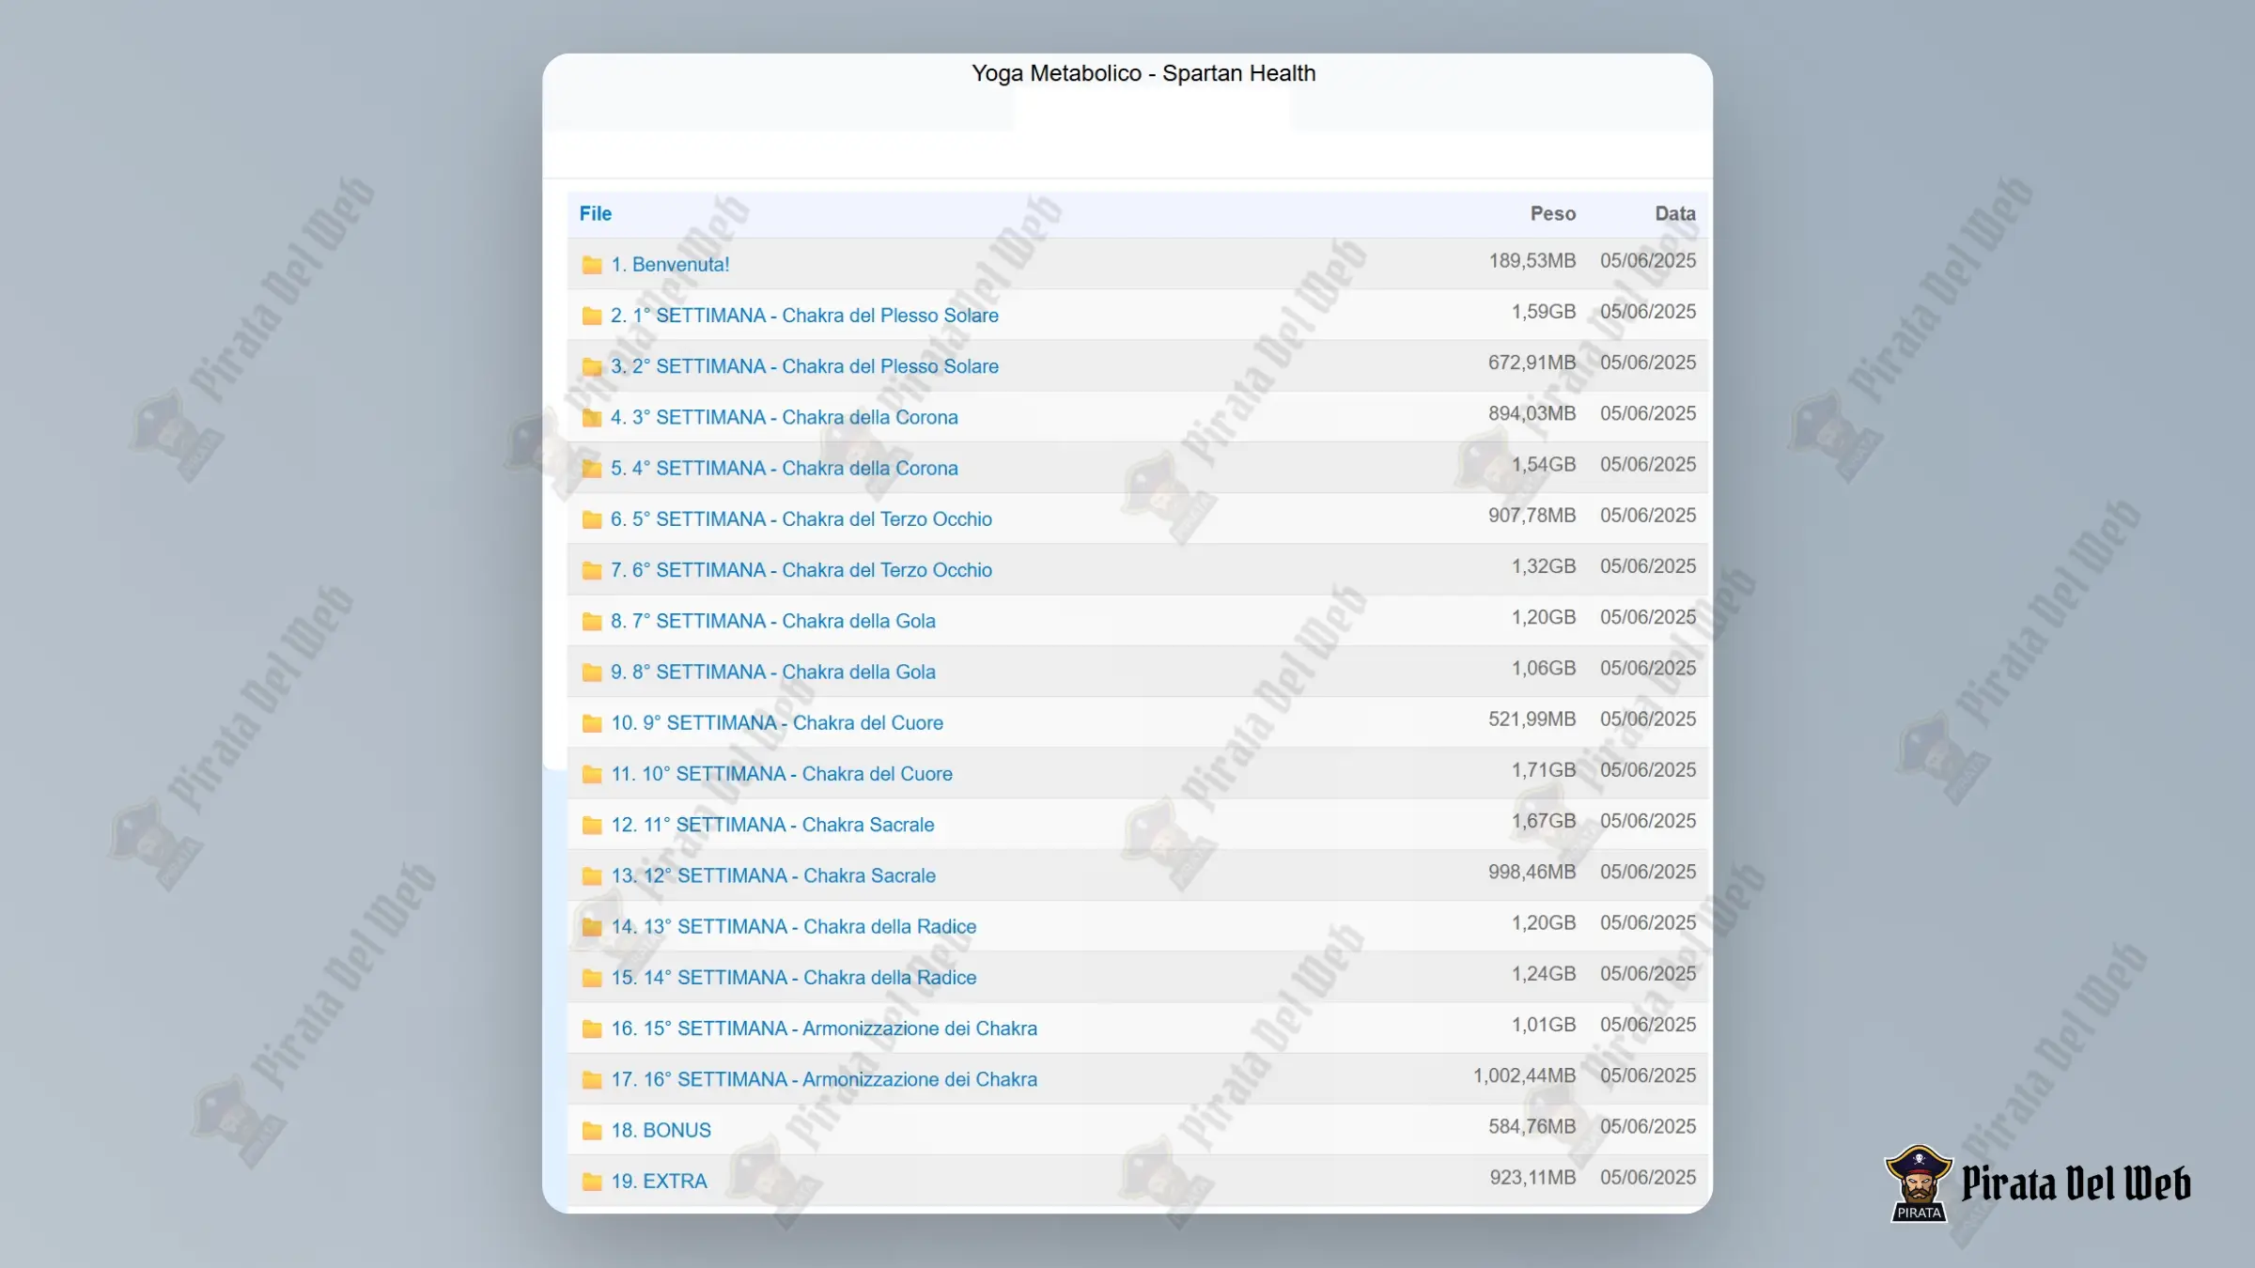Click folder icon for 3° SETTIMANA Chakra della Corona
The image size is (2255, 1268).
(x=592, y=417)
